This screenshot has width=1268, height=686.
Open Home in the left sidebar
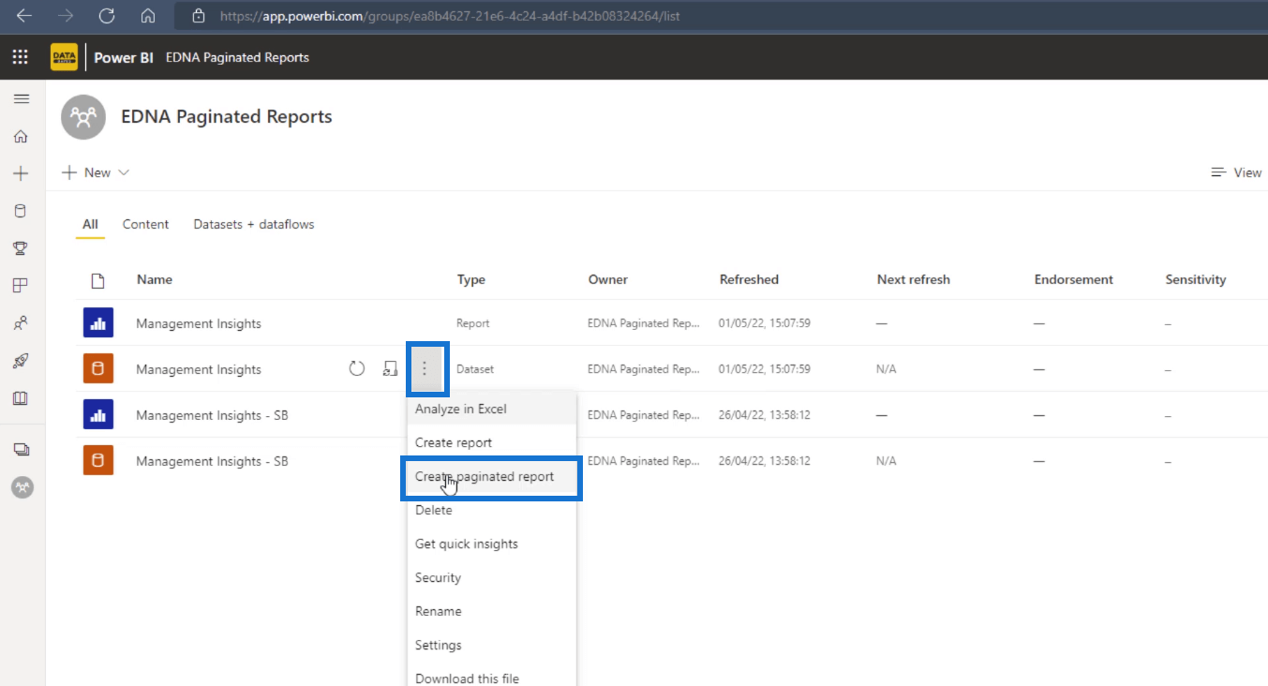tap(22, 136)
